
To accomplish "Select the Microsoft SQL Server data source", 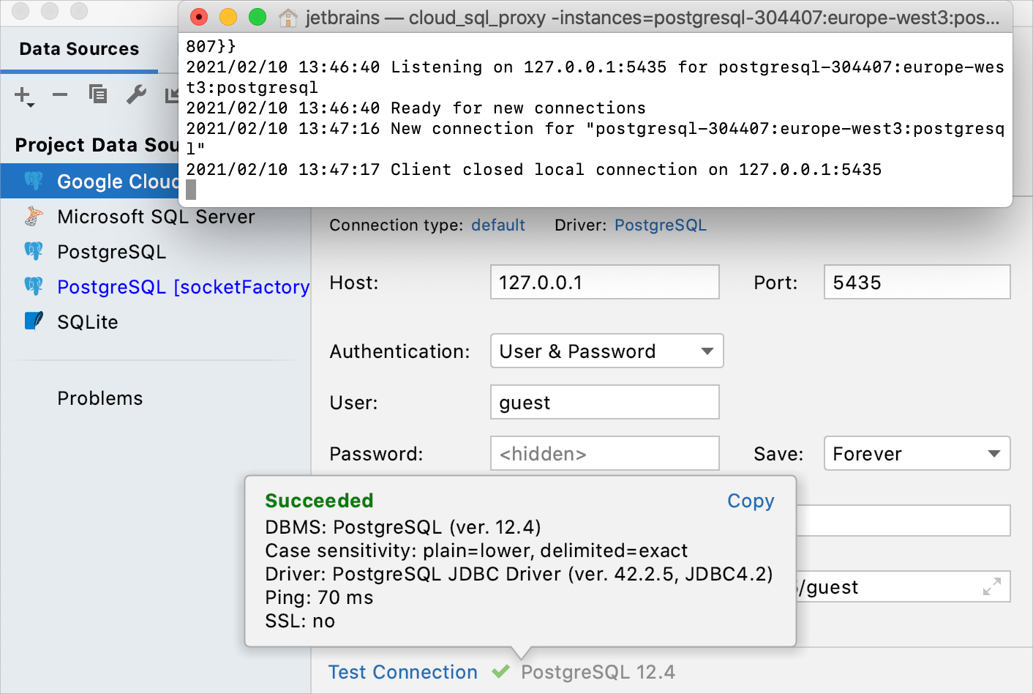I will pyautogui.click(x=154, y=216).
